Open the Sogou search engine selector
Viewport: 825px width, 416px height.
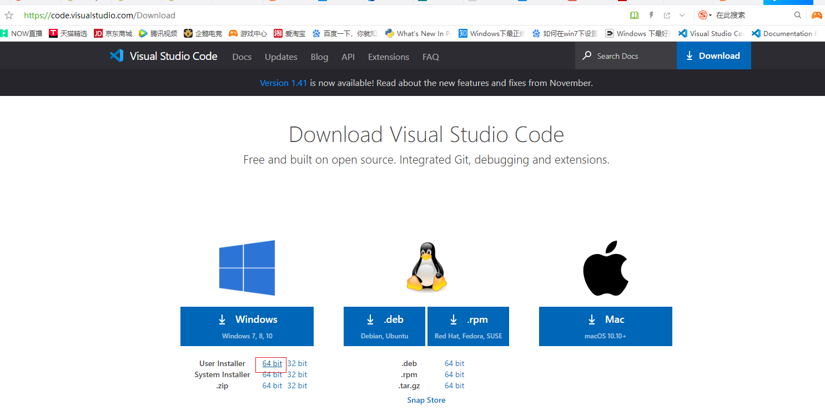tap(705, 16)
